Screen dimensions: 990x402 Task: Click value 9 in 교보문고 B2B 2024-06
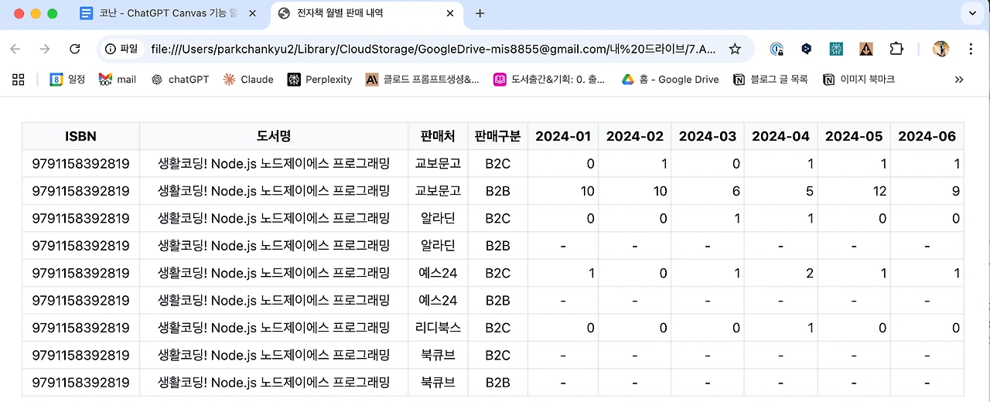click(x=956, y=191)
